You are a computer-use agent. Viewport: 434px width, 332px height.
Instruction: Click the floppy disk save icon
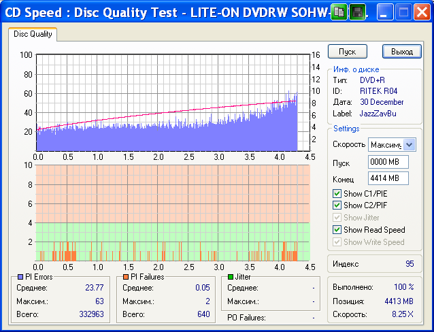(356, 12)
